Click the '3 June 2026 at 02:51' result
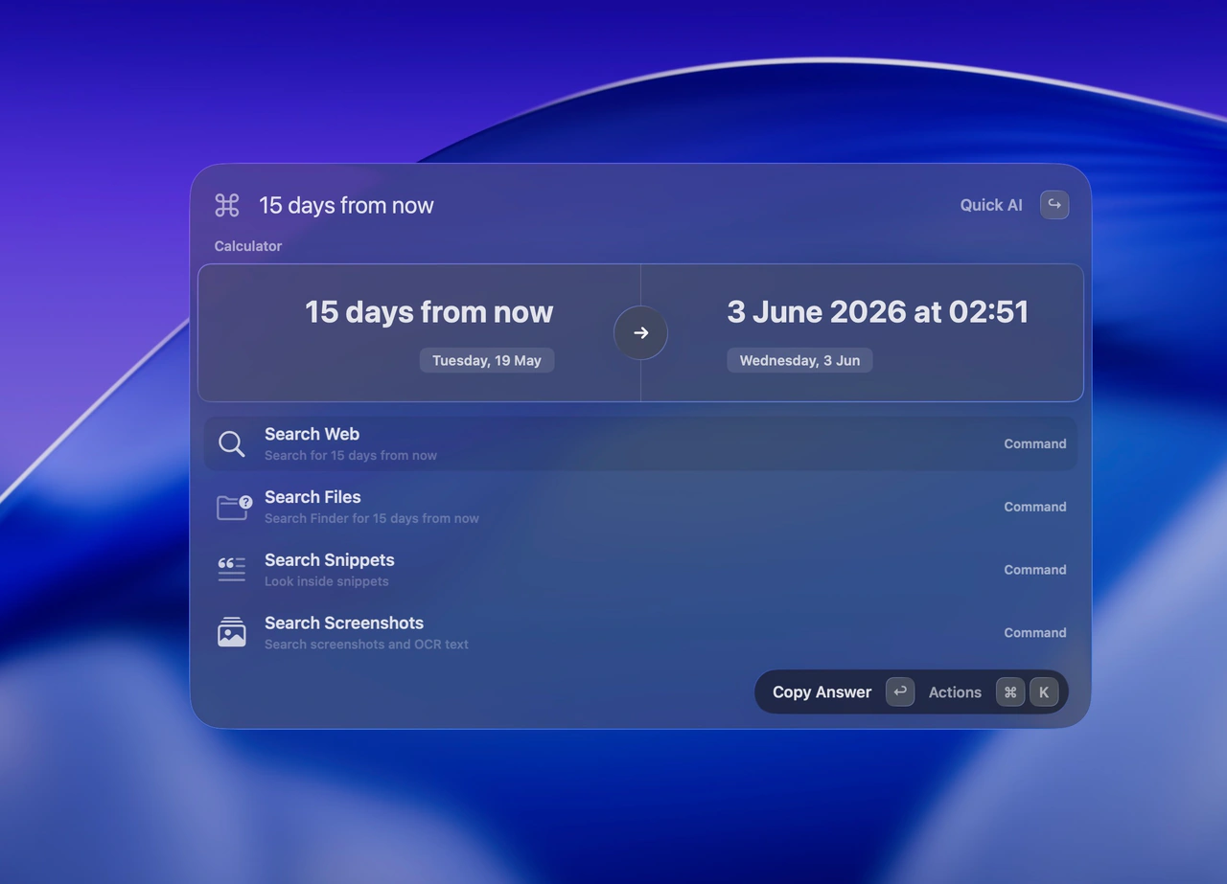The width and height of the screenshot is (1227, 884). pos(877,311)
